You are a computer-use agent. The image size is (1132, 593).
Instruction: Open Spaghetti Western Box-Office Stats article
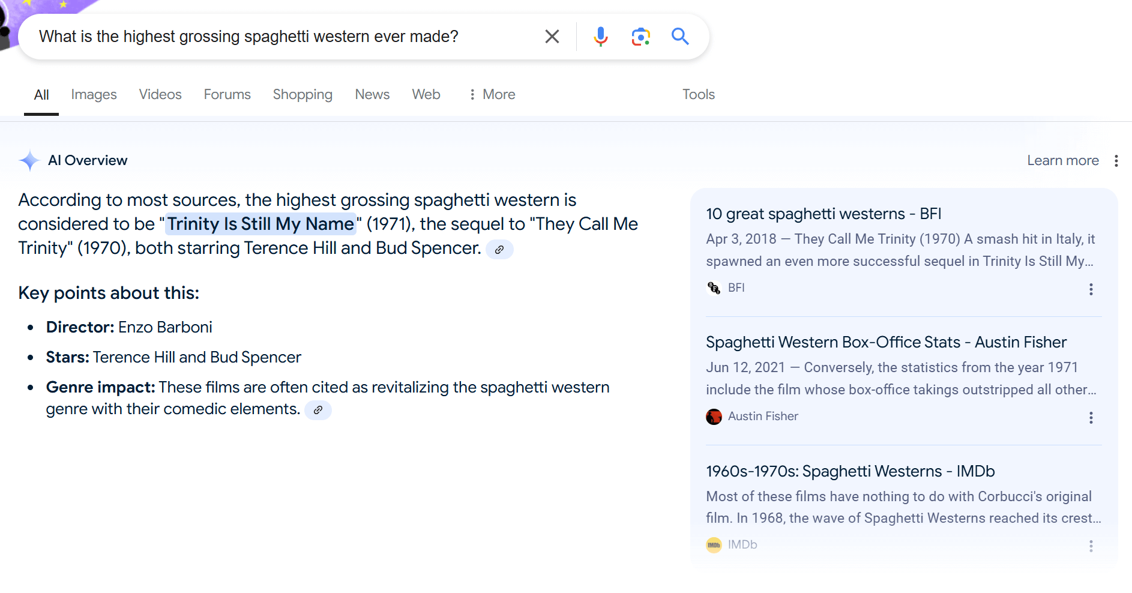tap(885, 342)
